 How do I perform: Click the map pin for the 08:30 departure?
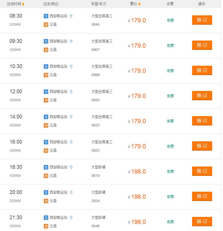click(71, 16)
